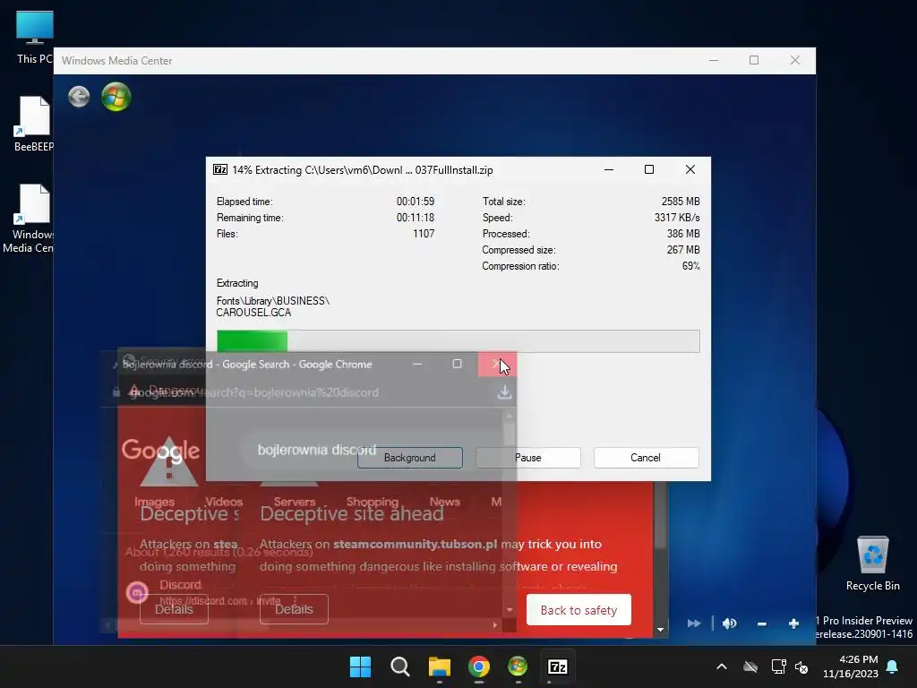
Task: Cancel the 7-Zip extraction
Action: [x=646, y=458]
